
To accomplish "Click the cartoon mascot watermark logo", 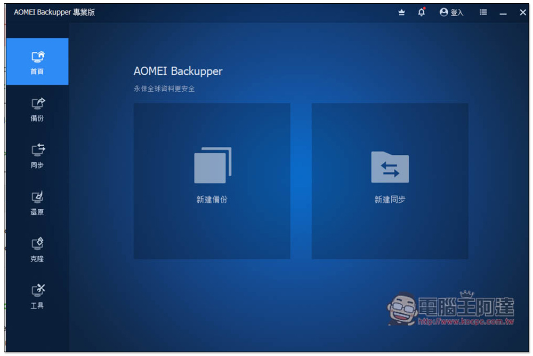I will [x=401, y=308].
